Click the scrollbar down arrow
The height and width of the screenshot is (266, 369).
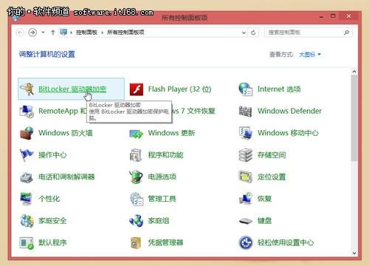(354, 253)
